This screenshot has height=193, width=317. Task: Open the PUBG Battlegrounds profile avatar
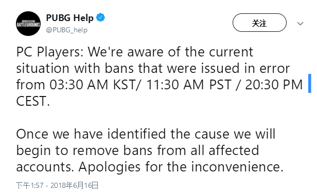(28, 24)
